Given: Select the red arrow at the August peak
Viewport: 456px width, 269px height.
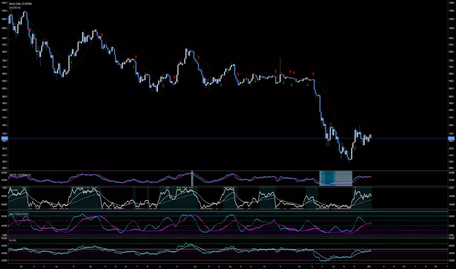Looking at the screenshot, I should [199, 58].
